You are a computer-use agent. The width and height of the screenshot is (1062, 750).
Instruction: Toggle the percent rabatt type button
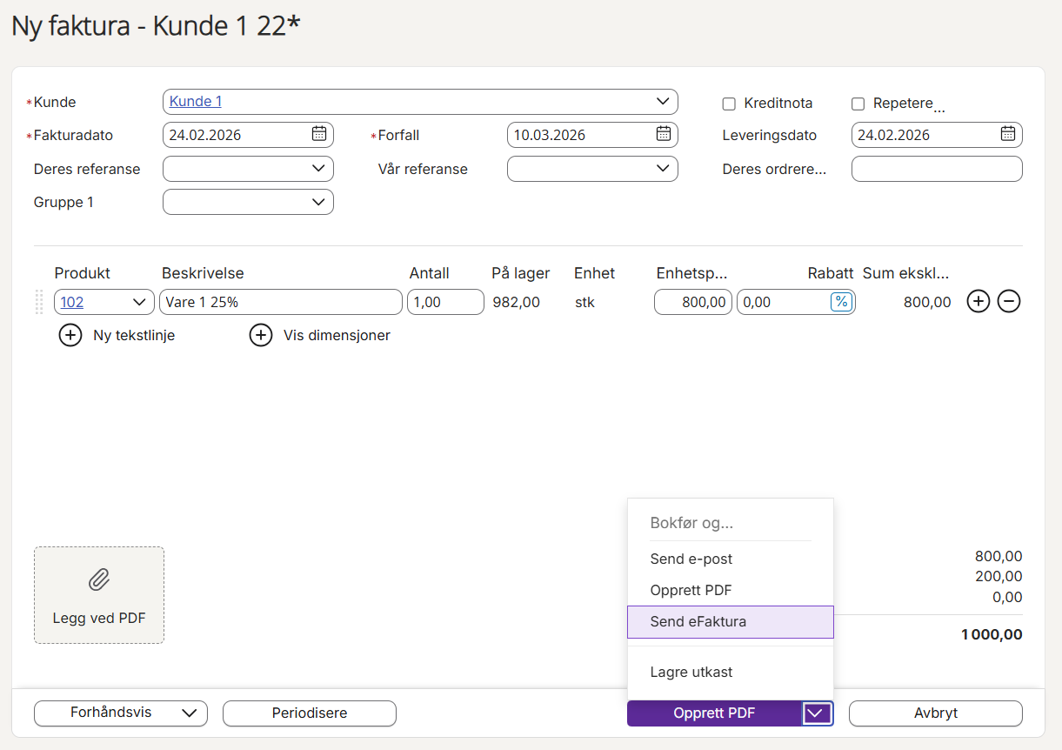point(841,302)
